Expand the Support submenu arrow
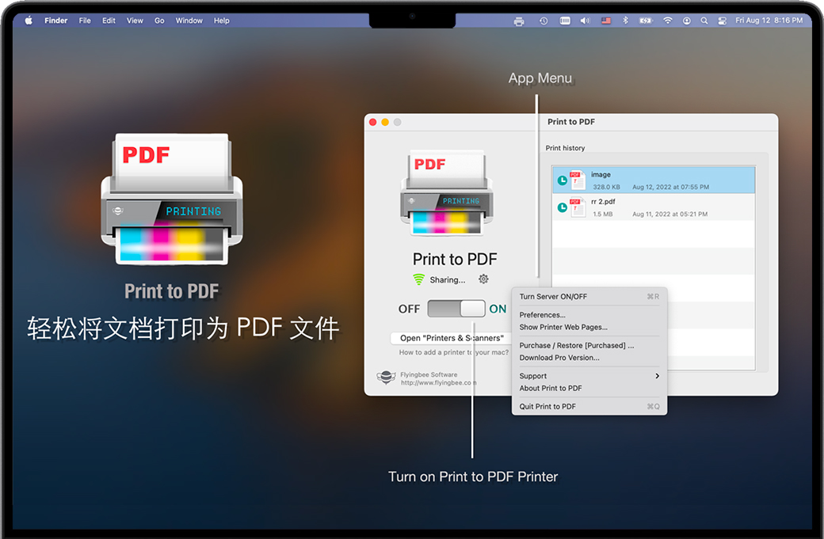Screen dimensions: 824x539 click(657, 376)
